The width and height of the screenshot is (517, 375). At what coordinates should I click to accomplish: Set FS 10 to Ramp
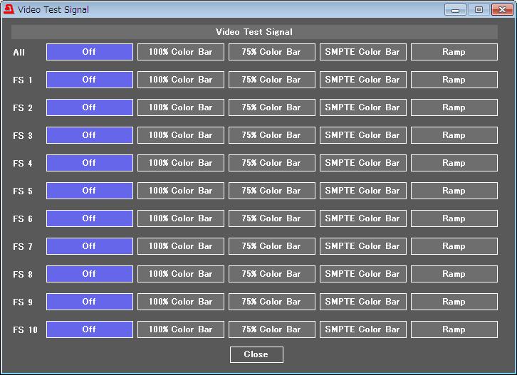pos(454,329)
